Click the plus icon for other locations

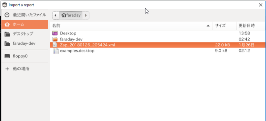point(7,69)
